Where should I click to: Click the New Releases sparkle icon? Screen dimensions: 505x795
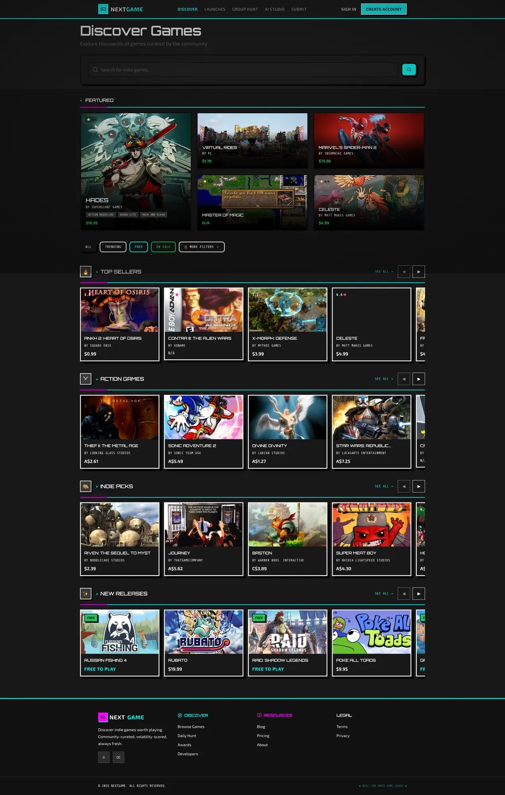pos(85,593)
